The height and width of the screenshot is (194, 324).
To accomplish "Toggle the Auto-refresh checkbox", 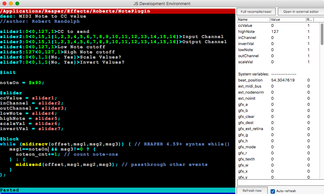I will click(x=273, y=190).
